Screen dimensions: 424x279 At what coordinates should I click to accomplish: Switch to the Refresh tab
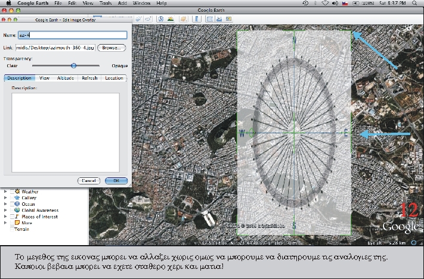point(89,78)
